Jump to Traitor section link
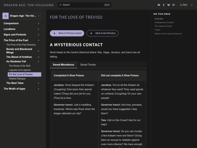Screen dimensions: 197x148 pyautogui.click(x=158, y=30)
